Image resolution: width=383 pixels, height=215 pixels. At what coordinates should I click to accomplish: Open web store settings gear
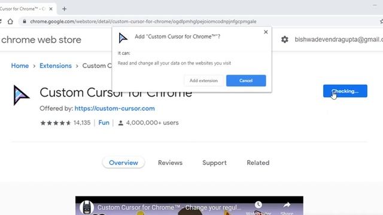[x=285, y=39]
